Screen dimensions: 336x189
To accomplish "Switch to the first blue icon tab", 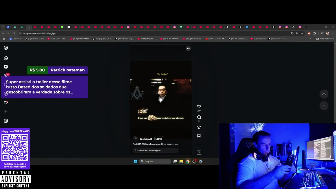I will (x=8, y=27).
